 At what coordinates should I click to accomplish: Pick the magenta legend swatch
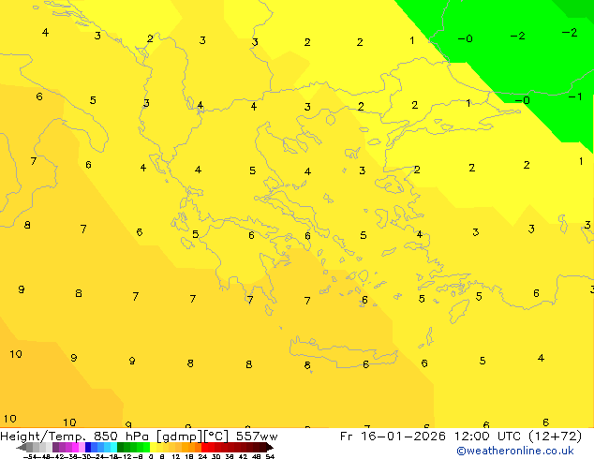[x=75, y=447]
